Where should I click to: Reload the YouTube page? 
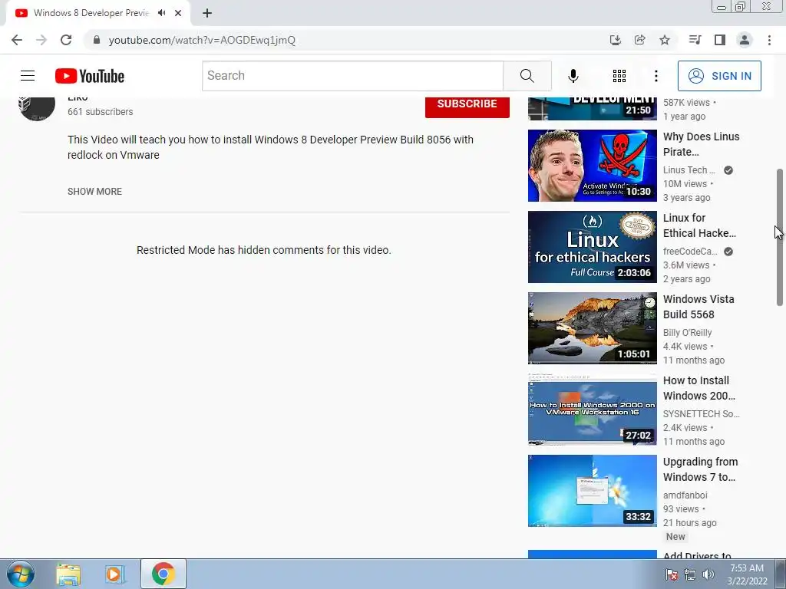[66, 40]
